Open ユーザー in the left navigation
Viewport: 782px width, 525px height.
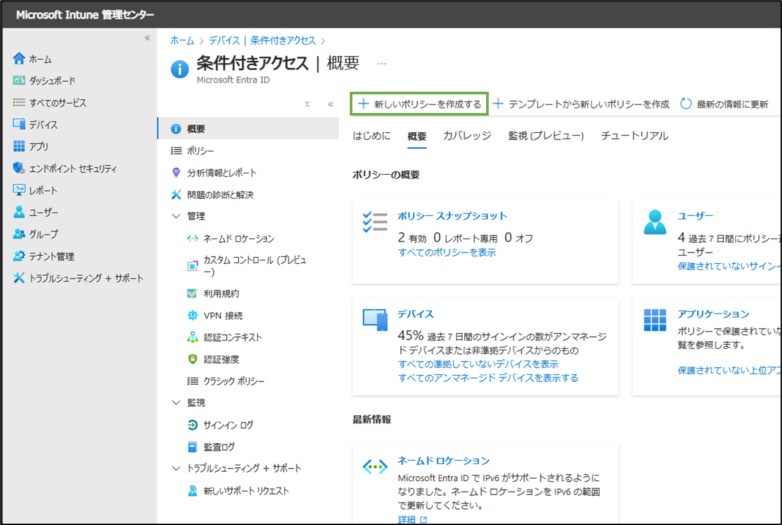(x=36, y=213)
